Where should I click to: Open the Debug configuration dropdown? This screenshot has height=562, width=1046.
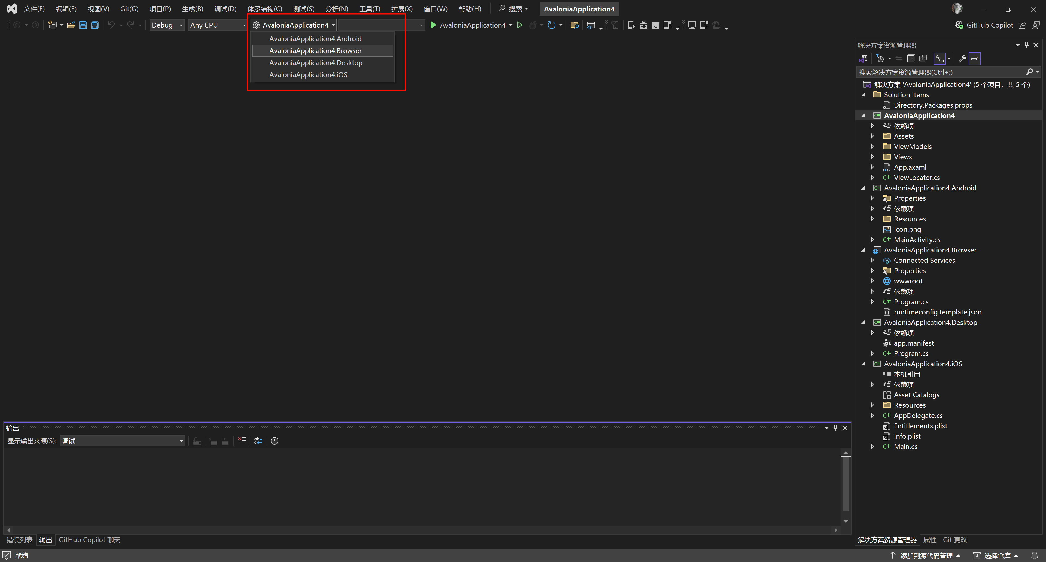coord(167,25)
